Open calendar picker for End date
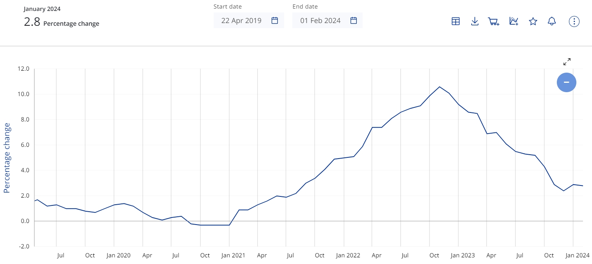This screenshot has height=264, width=592. point(354,21)
